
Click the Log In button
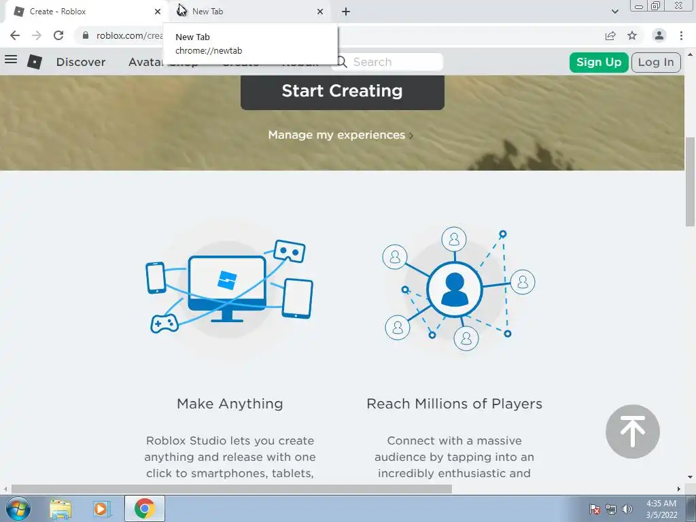pos(656,62)
